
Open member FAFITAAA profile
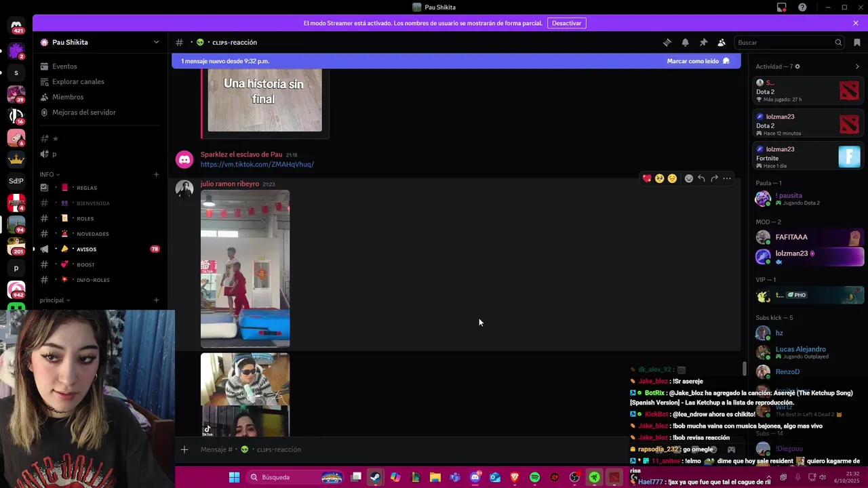pyautogui.click(x=808, y=237)
